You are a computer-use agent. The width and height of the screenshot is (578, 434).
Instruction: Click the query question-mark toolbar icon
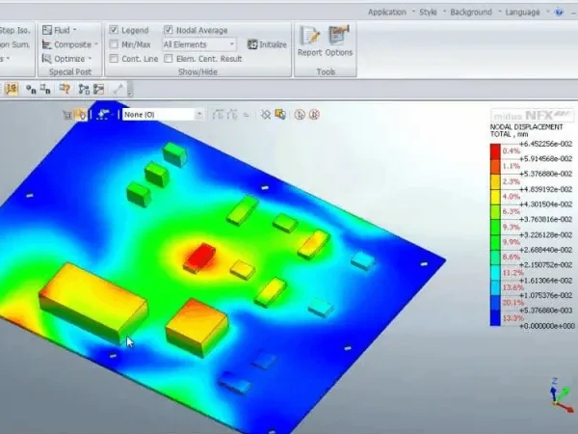click(65, 89)
